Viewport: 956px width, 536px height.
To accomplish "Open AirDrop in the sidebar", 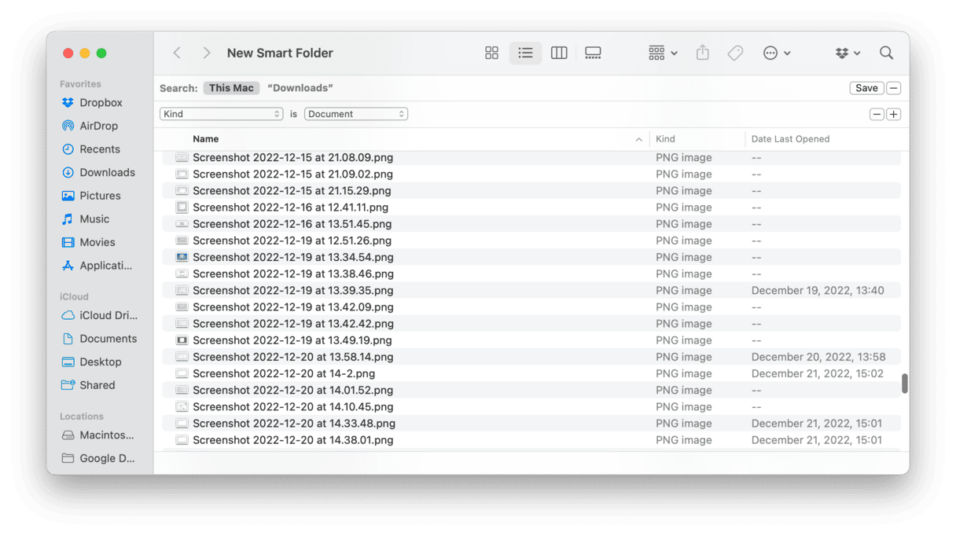I will point(98,126).
